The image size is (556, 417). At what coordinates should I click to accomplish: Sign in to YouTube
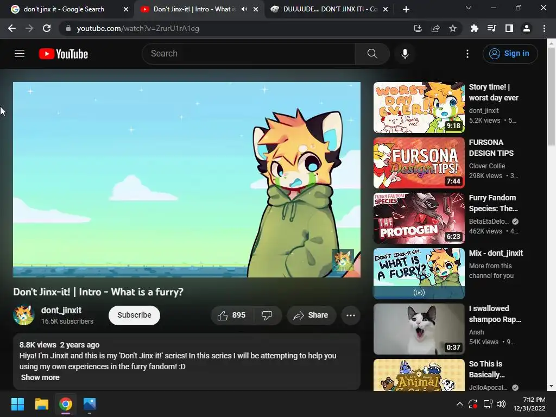pos(510,54)
